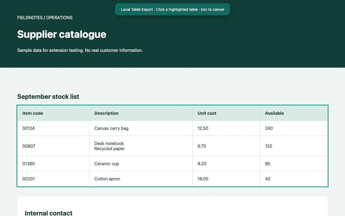Select the Ceramic cup cell
Viewport: 345px width, 216px height.
tap(141, 164)
